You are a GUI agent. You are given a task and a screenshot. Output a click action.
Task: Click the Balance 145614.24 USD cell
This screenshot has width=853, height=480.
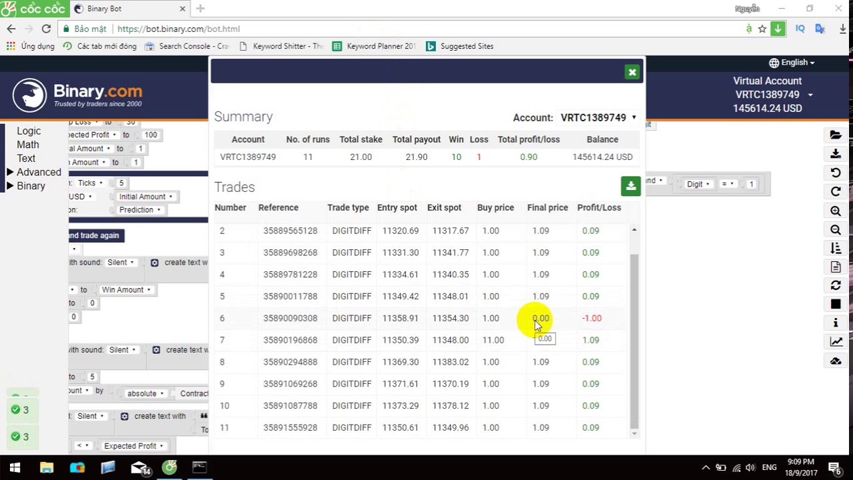pos(602,157)
